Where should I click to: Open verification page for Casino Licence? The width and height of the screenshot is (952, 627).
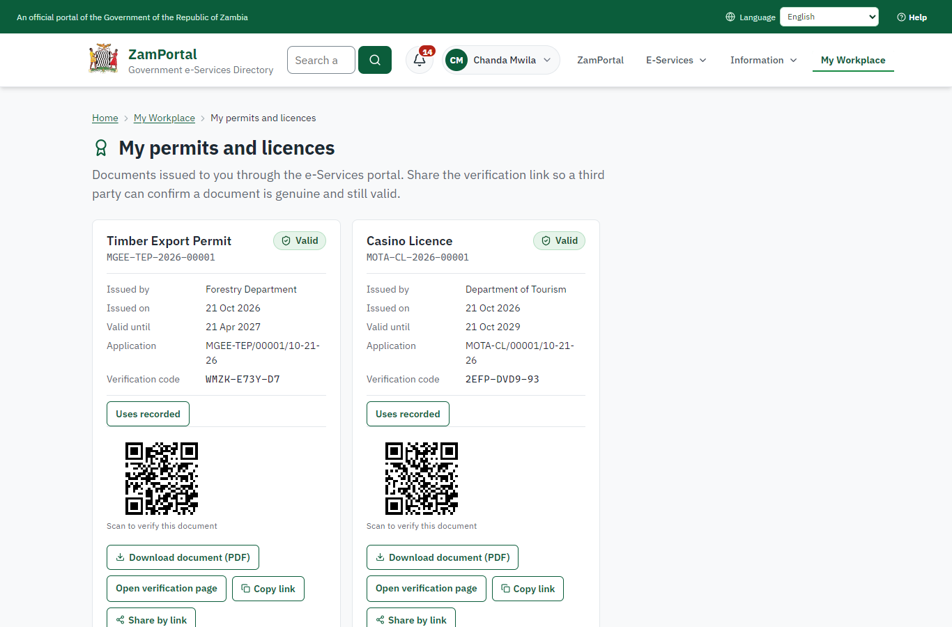(x=427, y=589)
